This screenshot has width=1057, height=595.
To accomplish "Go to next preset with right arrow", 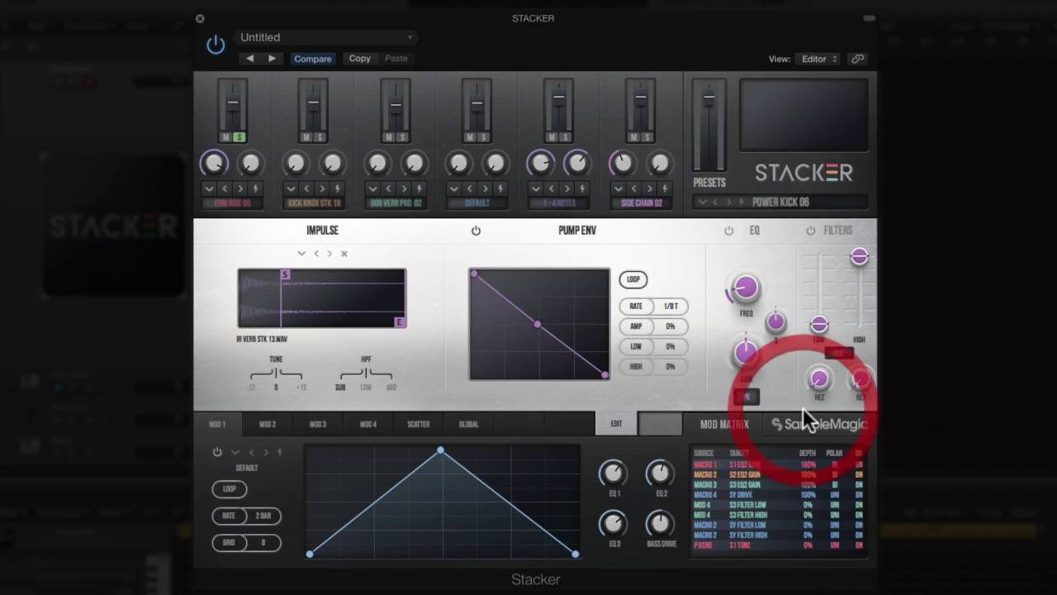I will tap(271, 59).
